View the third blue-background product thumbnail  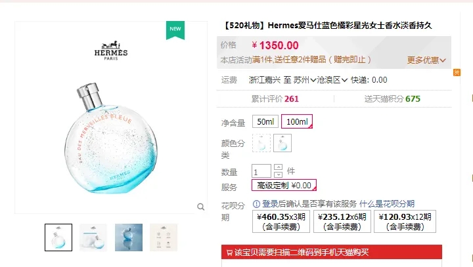click(129, 237)
